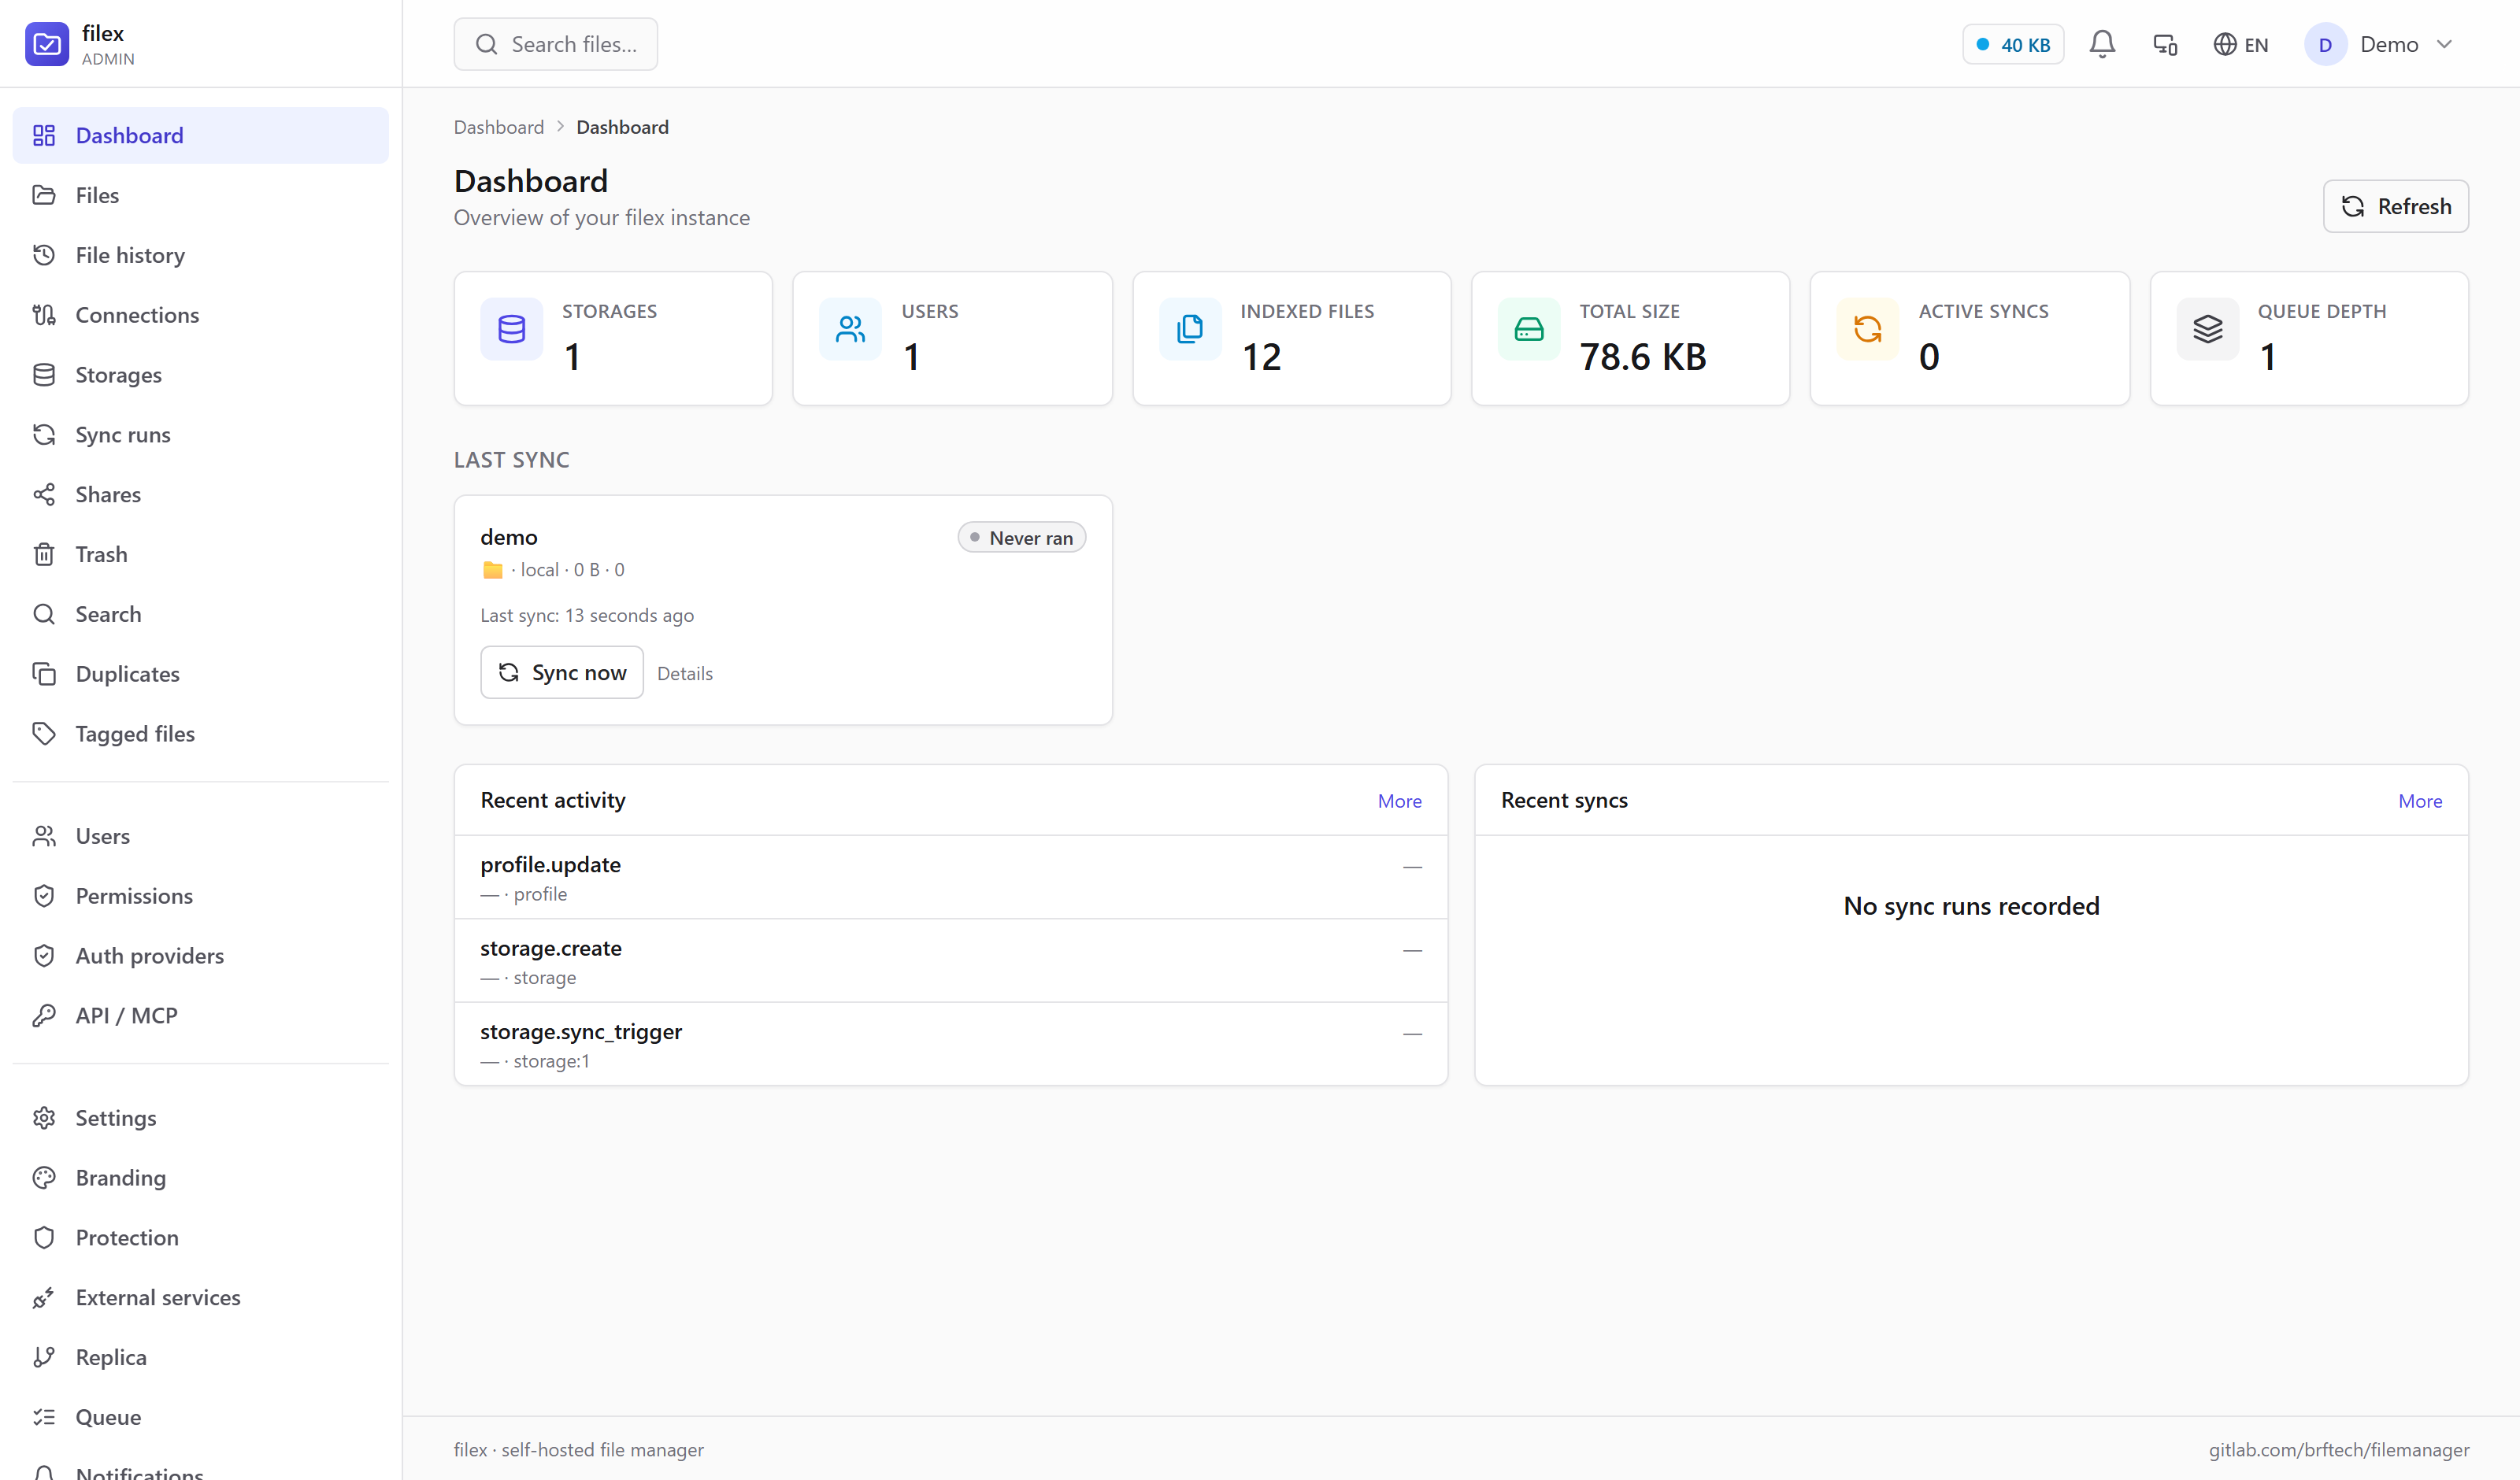Click the Auth providers shield icon

[x=44, y=956]
